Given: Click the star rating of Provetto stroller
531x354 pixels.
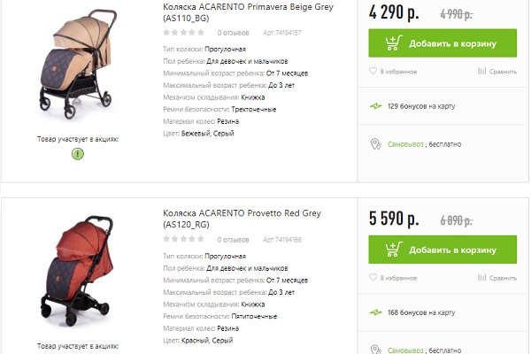Looking at the screenshot, I should click(x=184, y=239).
